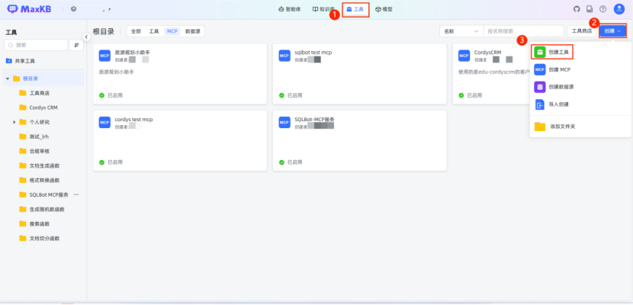This screenshot has width=633, height=305.
Task: Click the green 创建工具 toolbox icon
Action: point(540,52)
